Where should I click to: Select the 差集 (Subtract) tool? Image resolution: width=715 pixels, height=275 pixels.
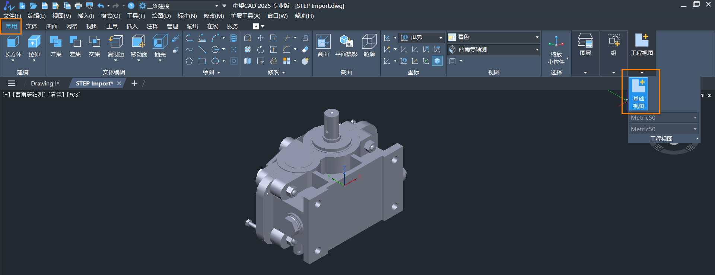[x=75, y=46]
